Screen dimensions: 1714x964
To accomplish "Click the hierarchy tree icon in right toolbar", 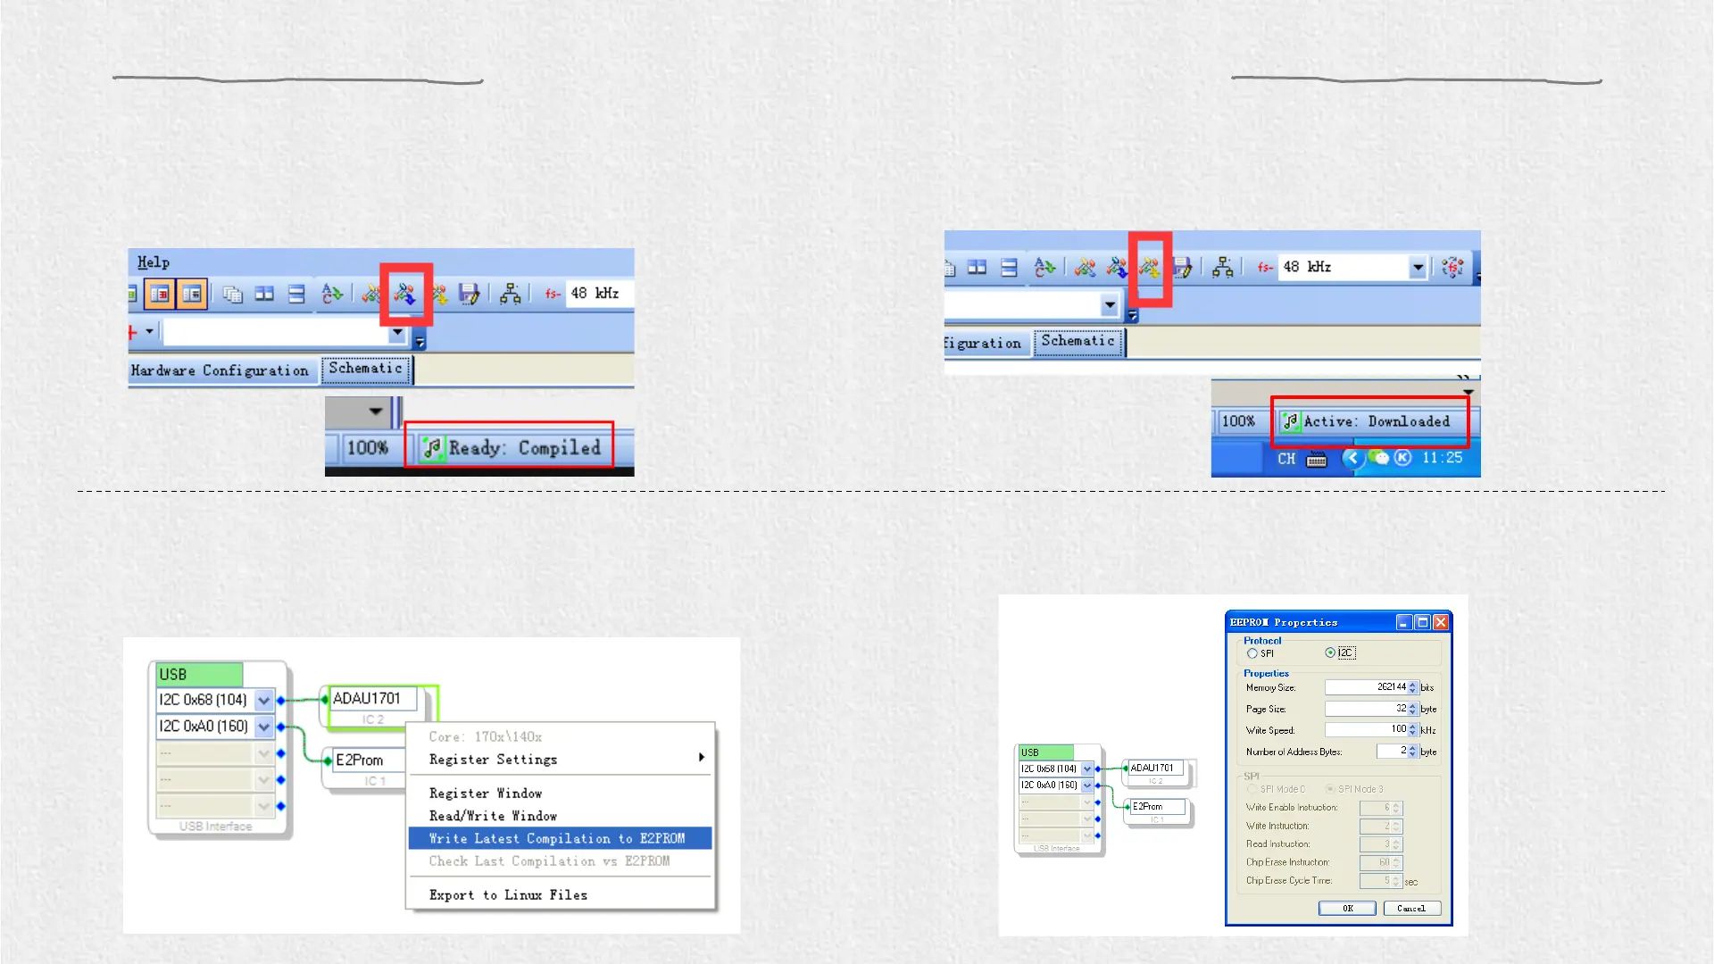I will tap(1223, 267).
